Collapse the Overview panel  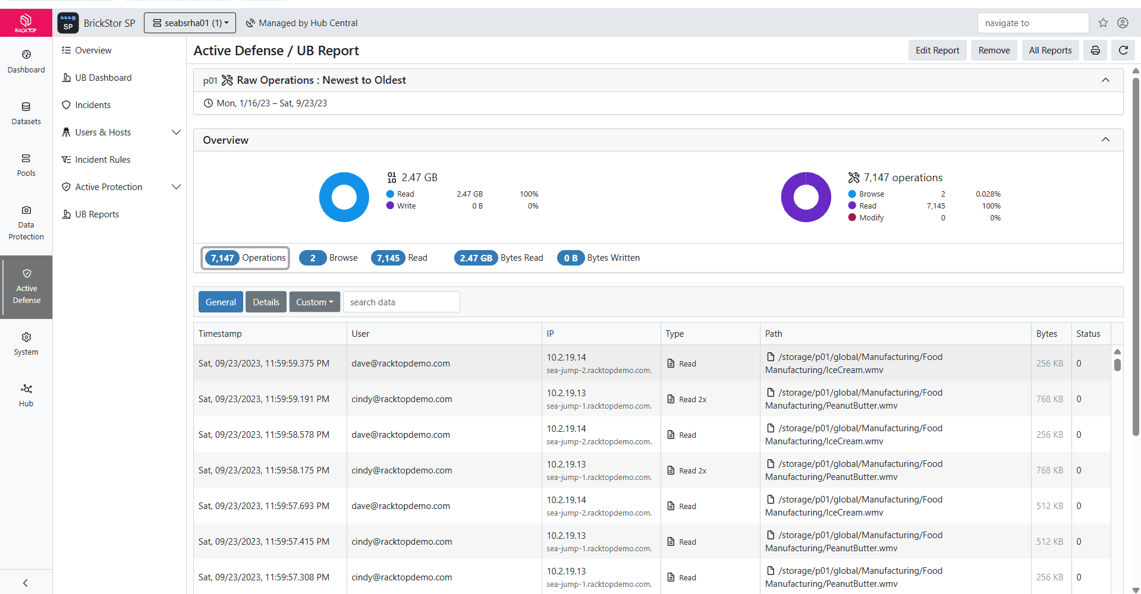click(x=1105, y=140)
